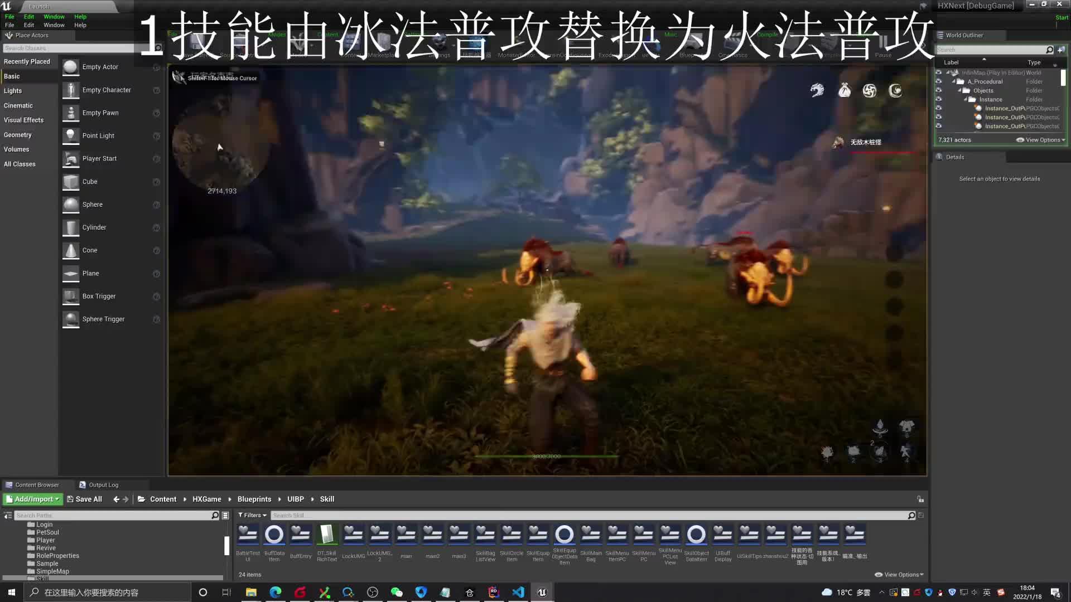Collapse the A_Procedural folder
This screenshot has width=1071, height=602.
[953, 81]
